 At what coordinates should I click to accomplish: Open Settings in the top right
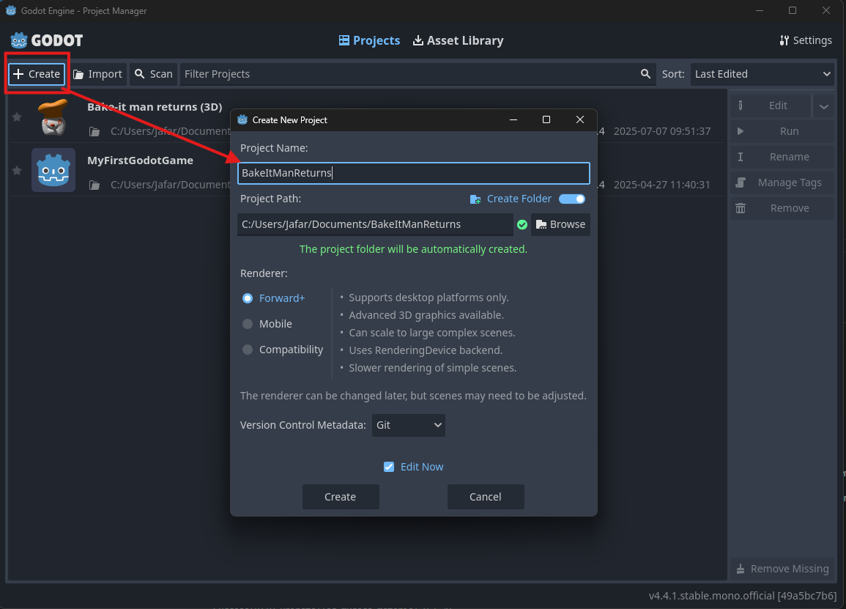(806, 40)
